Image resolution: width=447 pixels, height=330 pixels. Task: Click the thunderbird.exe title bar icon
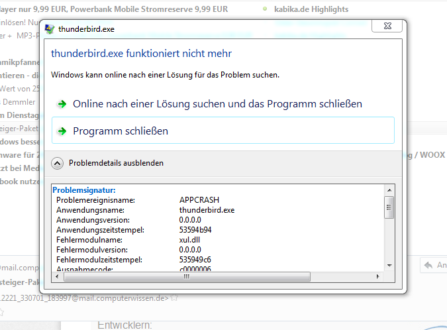pos(50,28)
